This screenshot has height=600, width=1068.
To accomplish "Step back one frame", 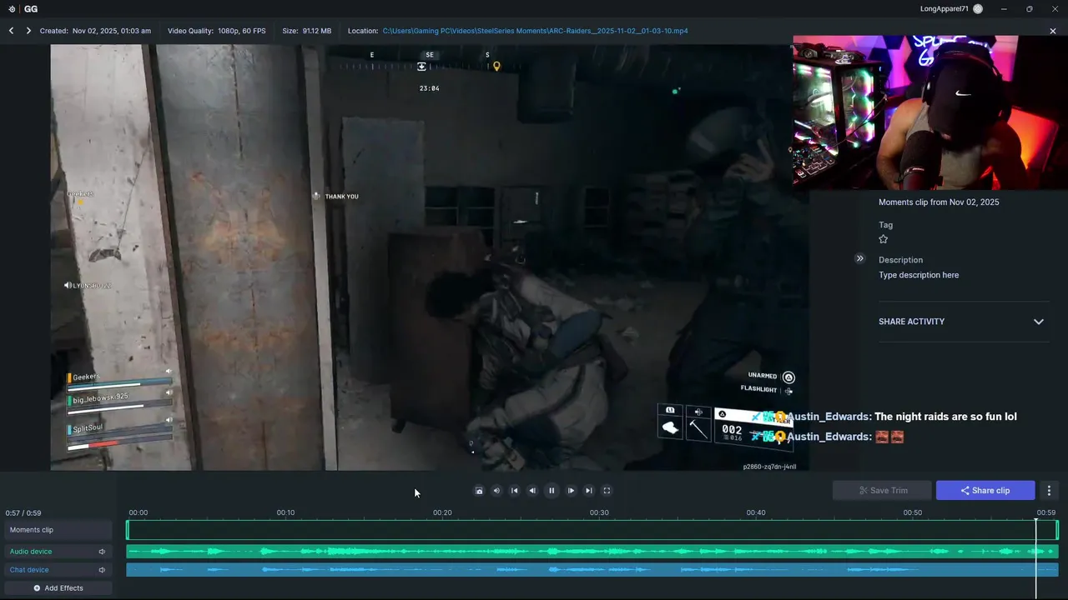I will pos(532,491).
